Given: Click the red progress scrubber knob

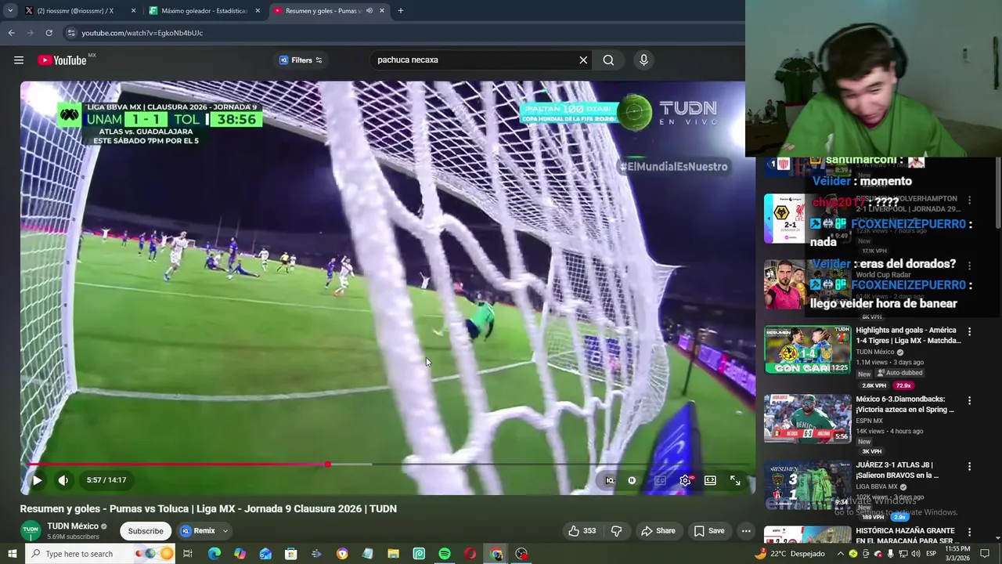Looking at the screenshot, I should [327, 465].
